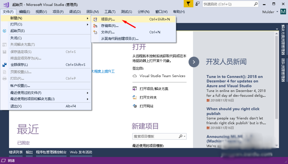288x164 pixels.
Task: Click the Visual Studio Team Services cloud icon
Action: [134, 76]
